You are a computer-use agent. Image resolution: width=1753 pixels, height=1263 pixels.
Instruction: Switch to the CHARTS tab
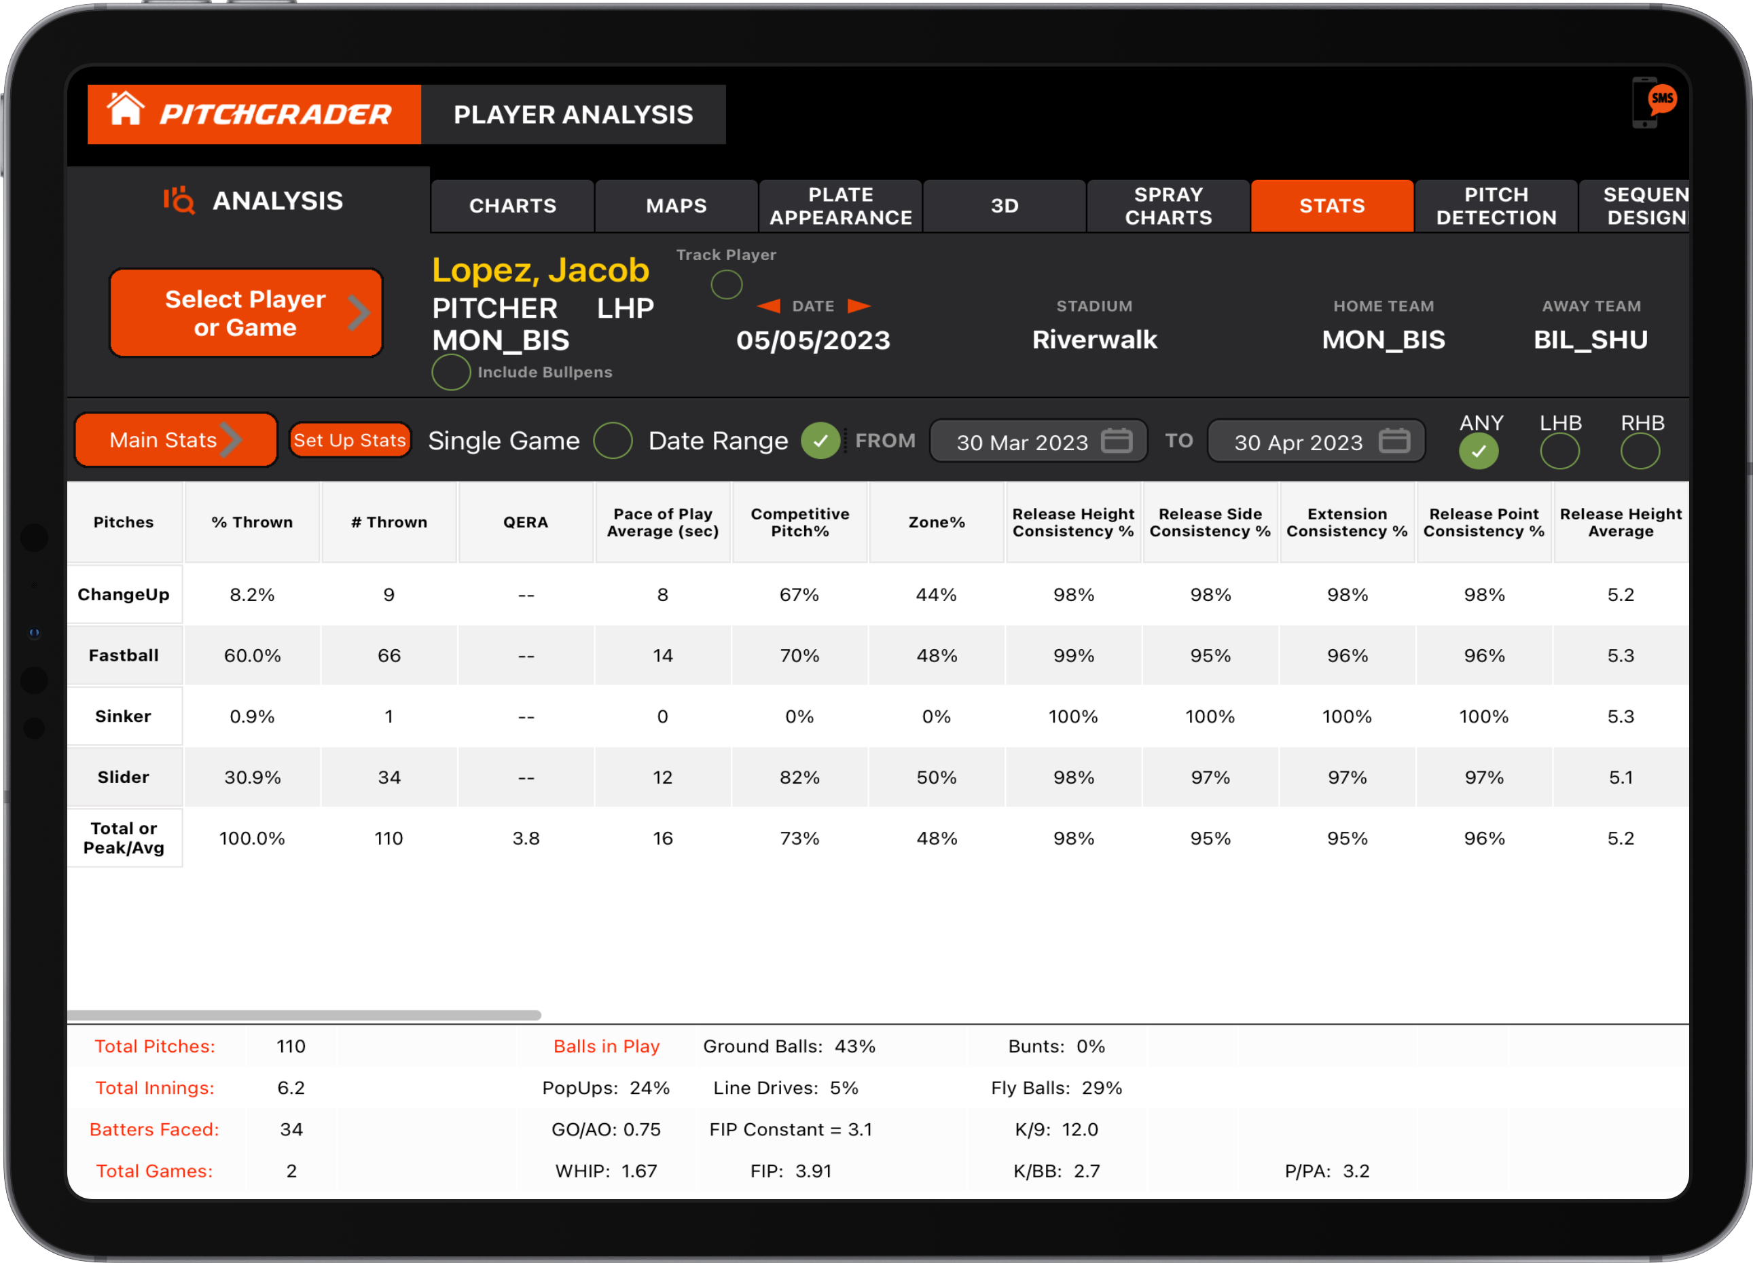(x=511, y=206)
